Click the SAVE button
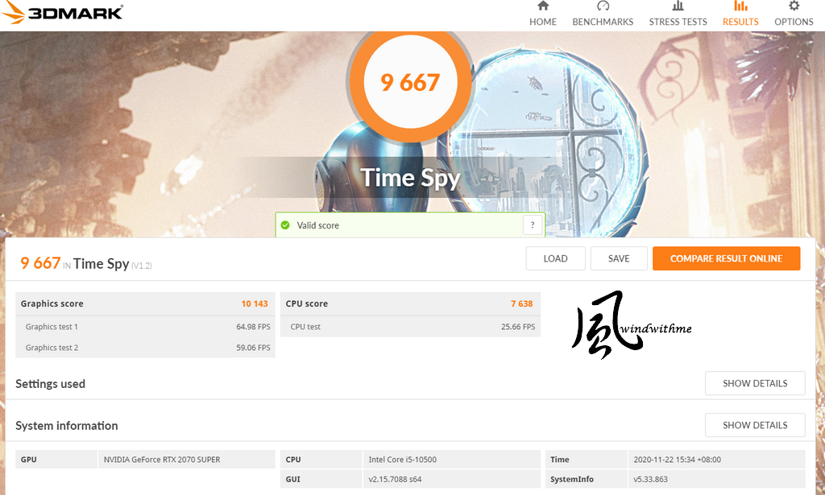Image resolution: width=825 pixels, height=495 pixels. tap(619, 258)
